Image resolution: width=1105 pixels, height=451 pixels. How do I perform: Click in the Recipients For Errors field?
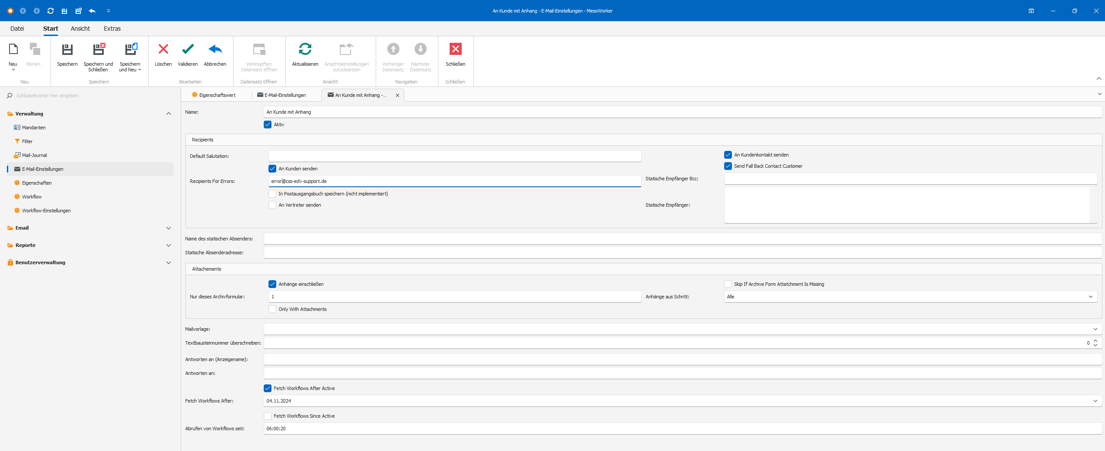[453, 181]
